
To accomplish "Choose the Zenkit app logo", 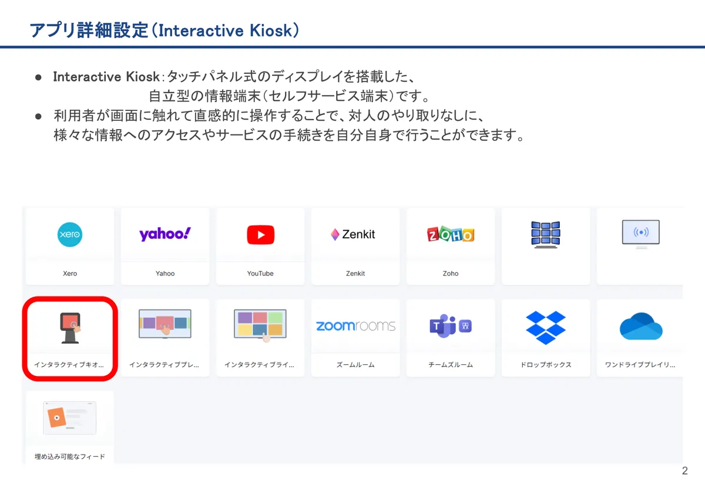I will pos(353,235).
